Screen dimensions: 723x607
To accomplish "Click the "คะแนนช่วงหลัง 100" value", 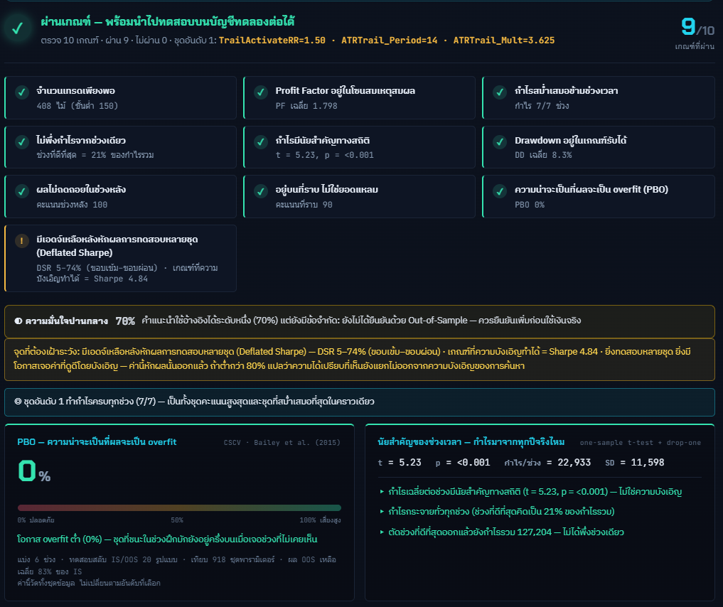I will click(x=72, y=205).
